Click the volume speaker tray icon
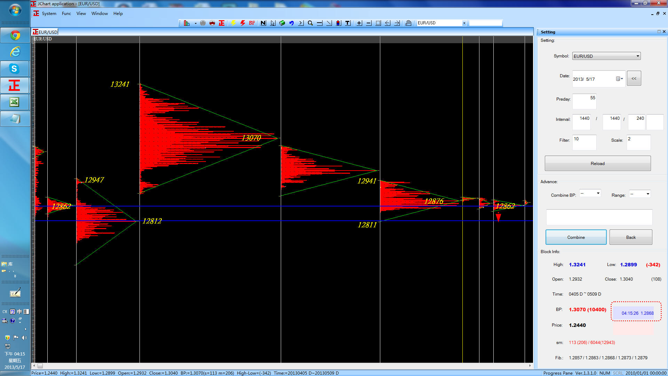The width and height of the screenshot is (668, 376). click(24, 337)
